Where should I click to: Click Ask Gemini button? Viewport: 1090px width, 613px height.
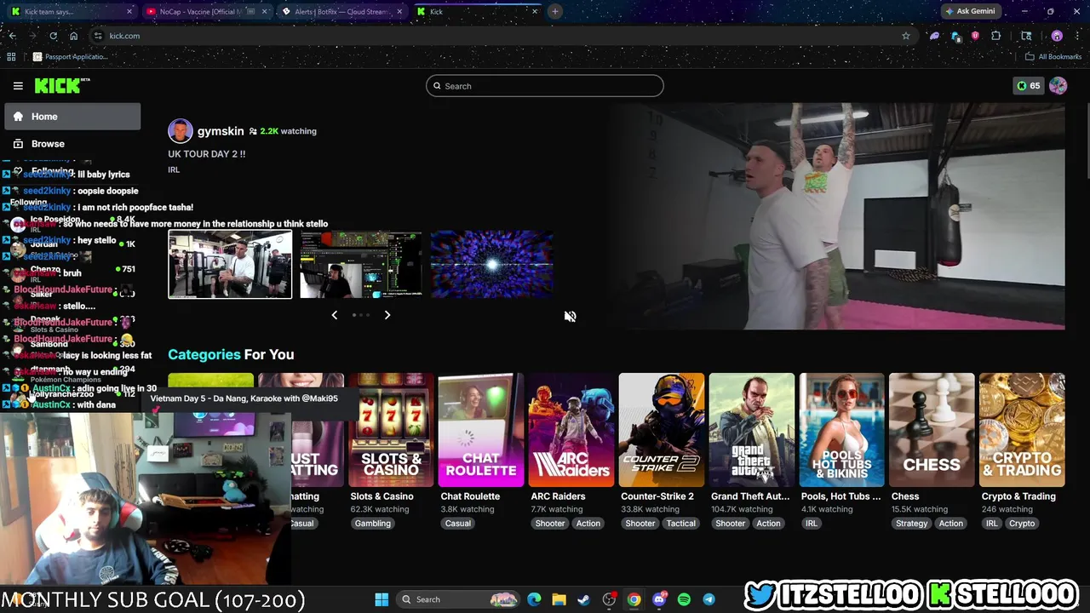tap(969, 11)
